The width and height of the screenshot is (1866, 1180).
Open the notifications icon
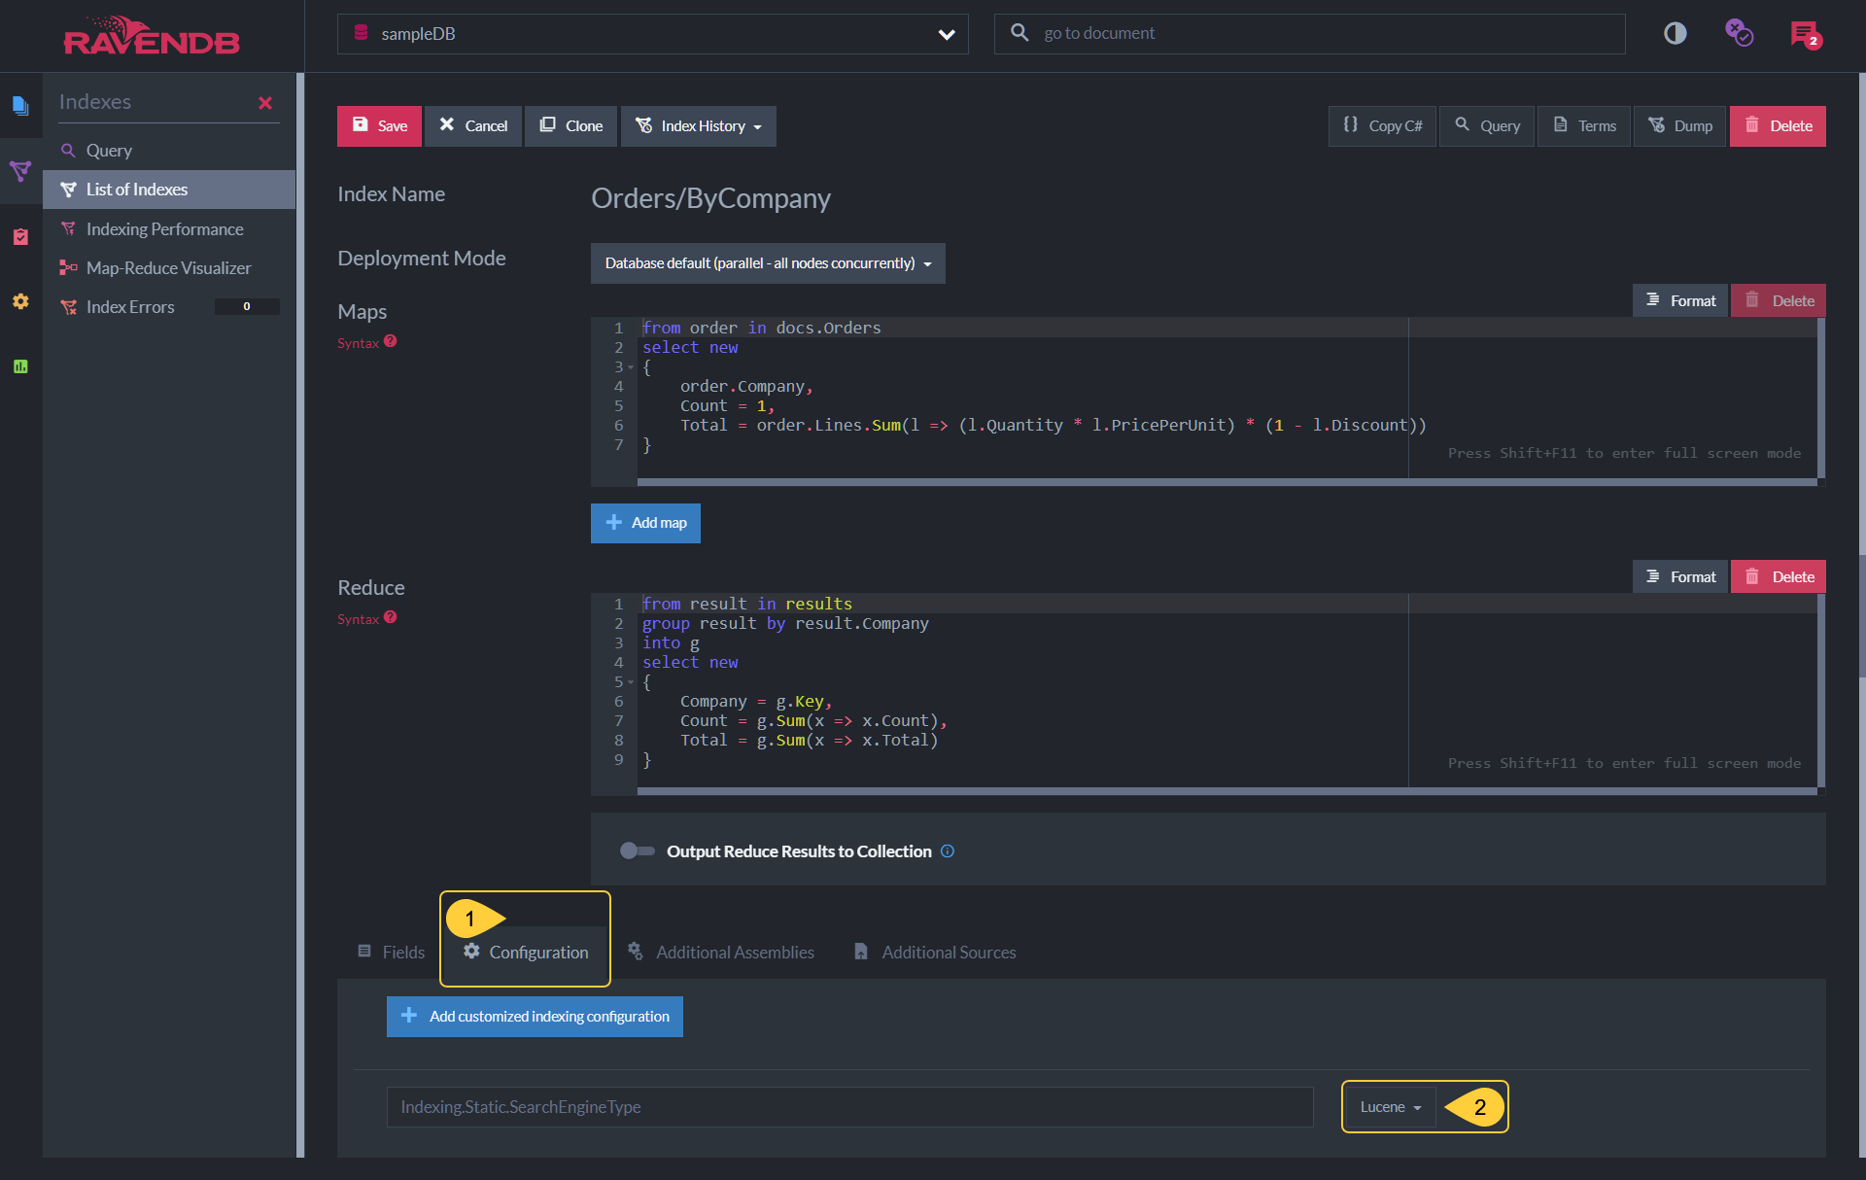(1805, 34)
